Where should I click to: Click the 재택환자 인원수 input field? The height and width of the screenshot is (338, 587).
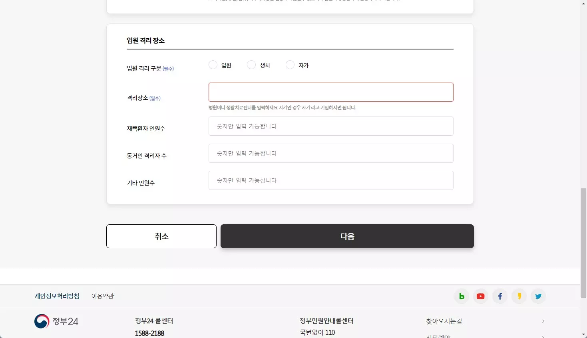[x=331, y=126]
